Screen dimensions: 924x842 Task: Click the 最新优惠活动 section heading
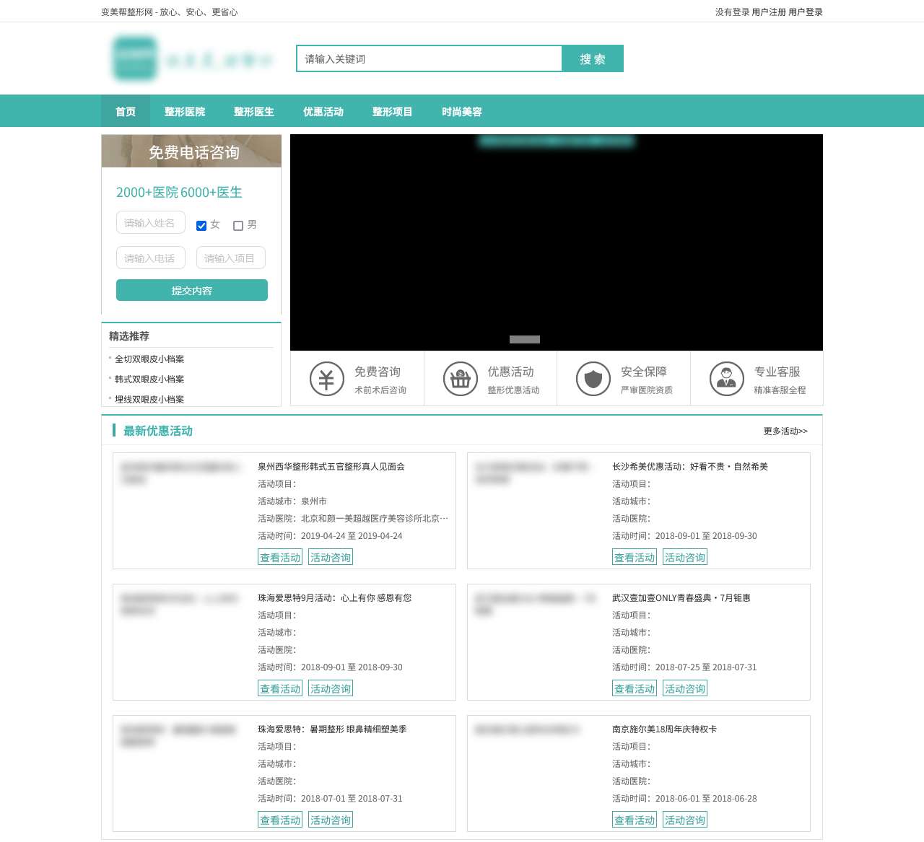coord(158,431)
